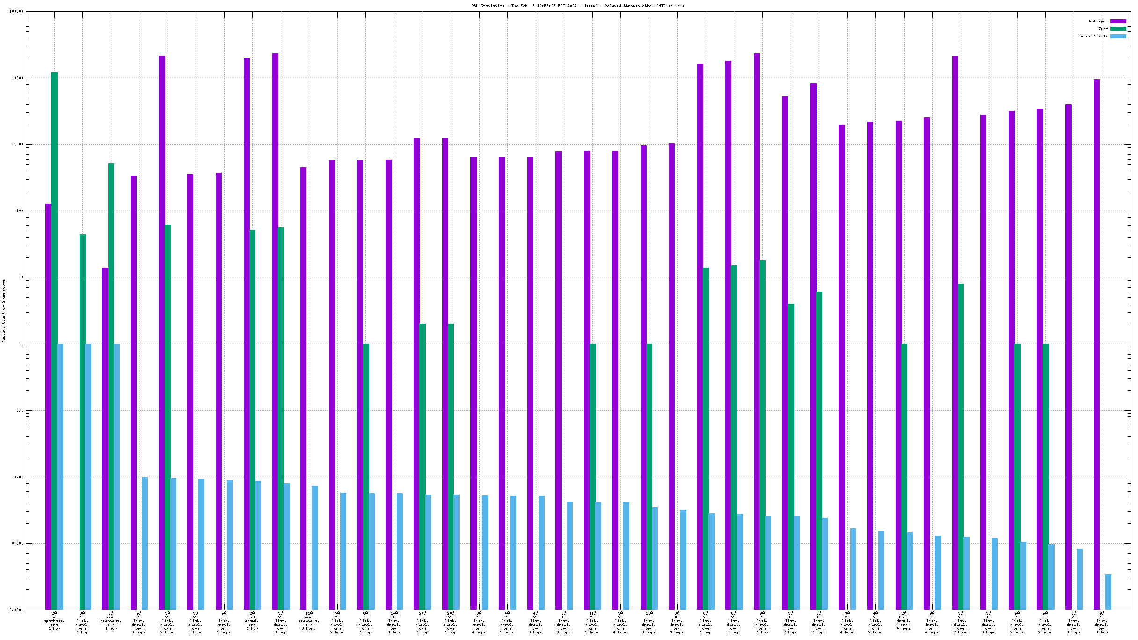Image resolution: width=1138 pixels, height=640 pixels.
Task: Click the green bar above 8@ 1.list.dnswl.org
Action: point(82,421)
